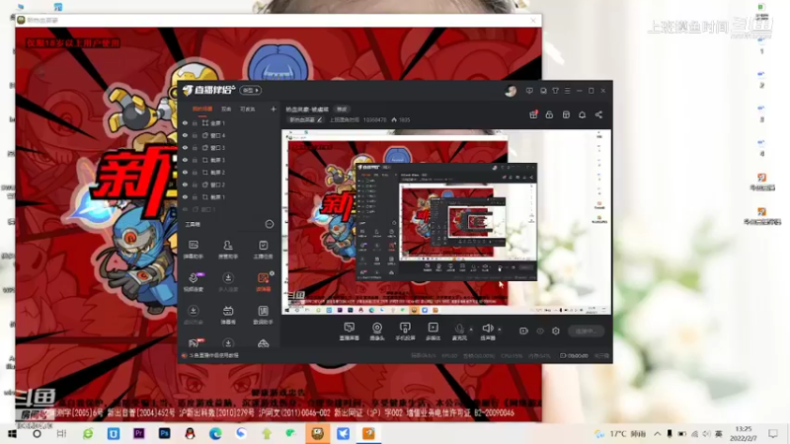Viewport: 790px width, 444px height.
Task: Toggle lock on the 窗口 4 layer
Action: point(195,135)
